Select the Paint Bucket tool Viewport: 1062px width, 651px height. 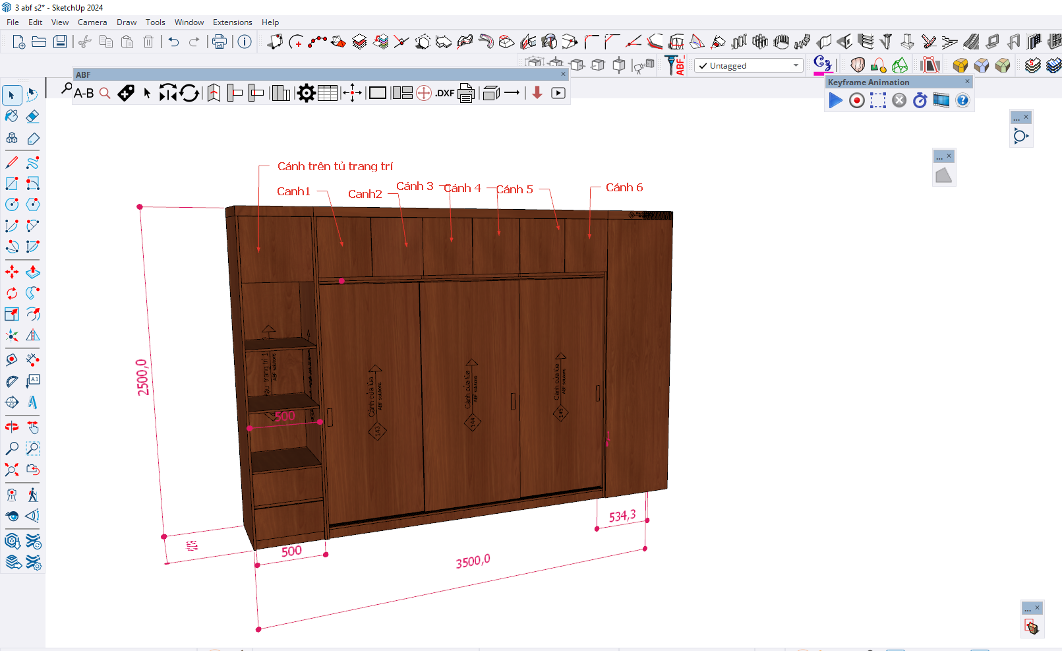coord(12,117)
